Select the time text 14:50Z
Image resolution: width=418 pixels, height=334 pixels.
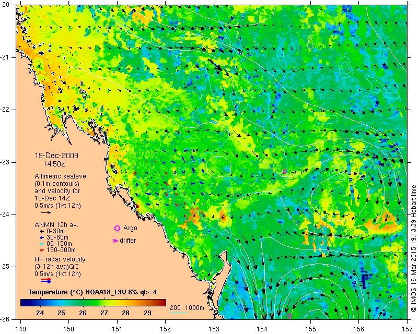tap(54, 164)
